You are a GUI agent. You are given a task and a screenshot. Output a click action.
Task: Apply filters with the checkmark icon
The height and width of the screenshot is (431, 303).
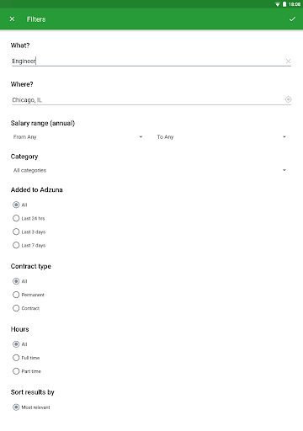point(292,19)
